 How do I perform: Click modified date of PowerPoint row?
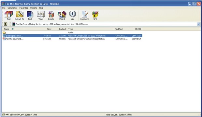point(121,39)
